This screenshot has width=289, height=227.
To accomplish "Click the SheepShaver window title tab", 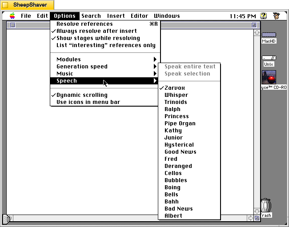I will click(27, 5).
